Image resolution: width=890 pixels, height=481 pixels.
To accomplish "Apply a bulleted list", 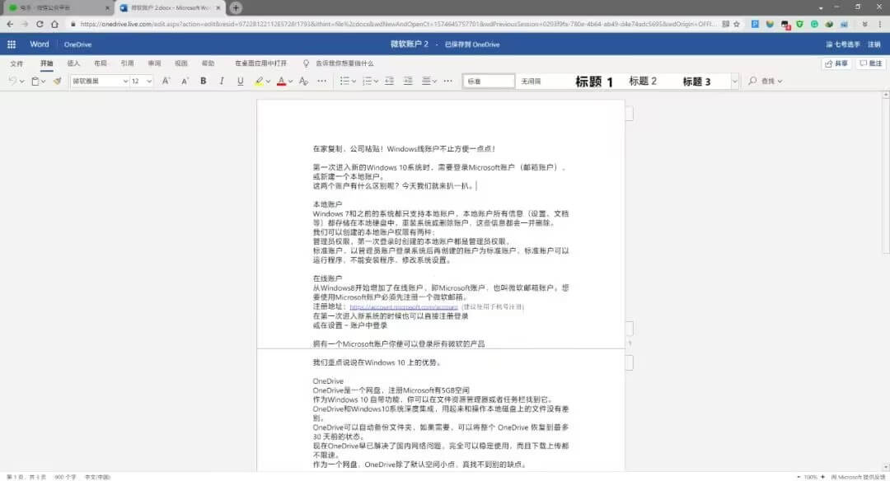I will (x=345, y=80).
